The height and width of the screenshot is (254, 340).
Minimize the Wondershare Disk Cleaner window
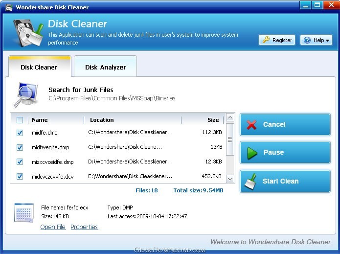click(x=306, y=5)
